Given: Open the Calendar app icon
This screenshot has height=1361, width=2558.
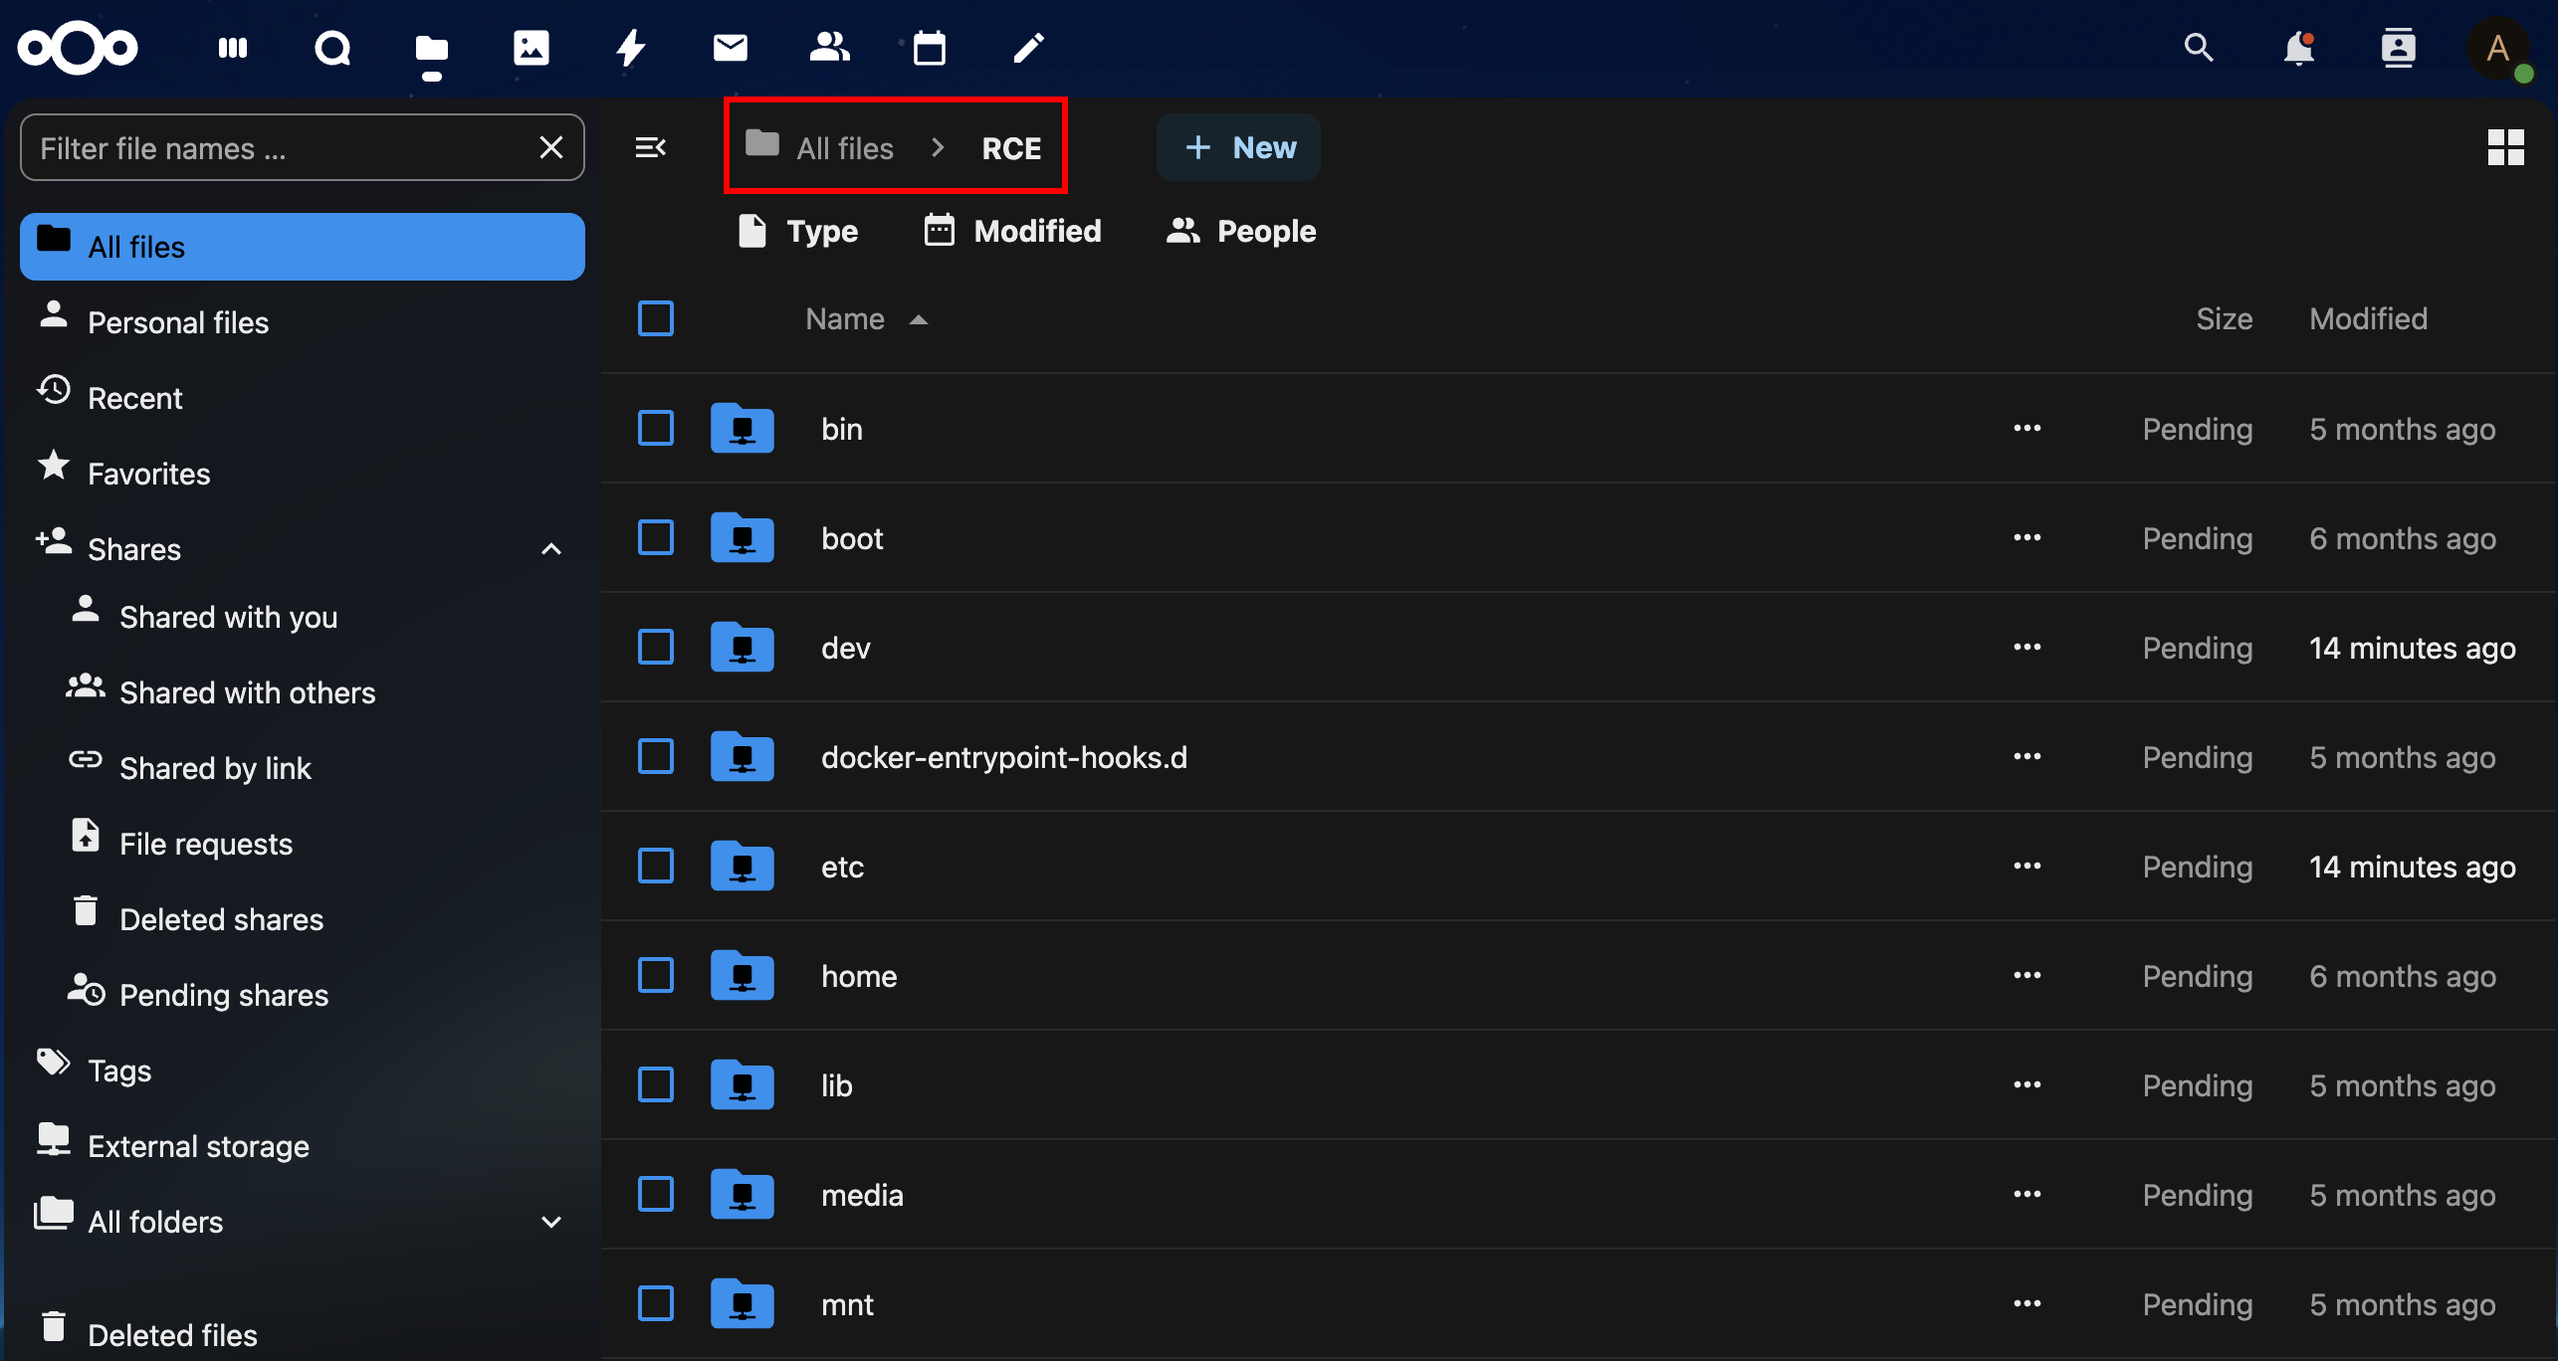Looking at the screenshot, I should point(930,48).
